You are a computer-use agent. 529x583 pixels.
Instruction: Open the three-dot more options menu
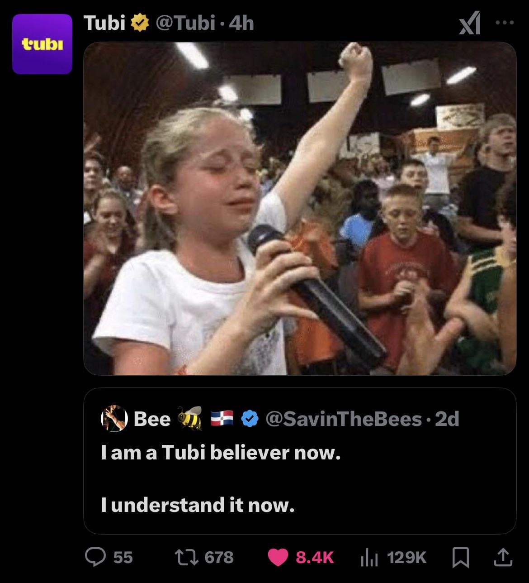(x=504, y=22)
